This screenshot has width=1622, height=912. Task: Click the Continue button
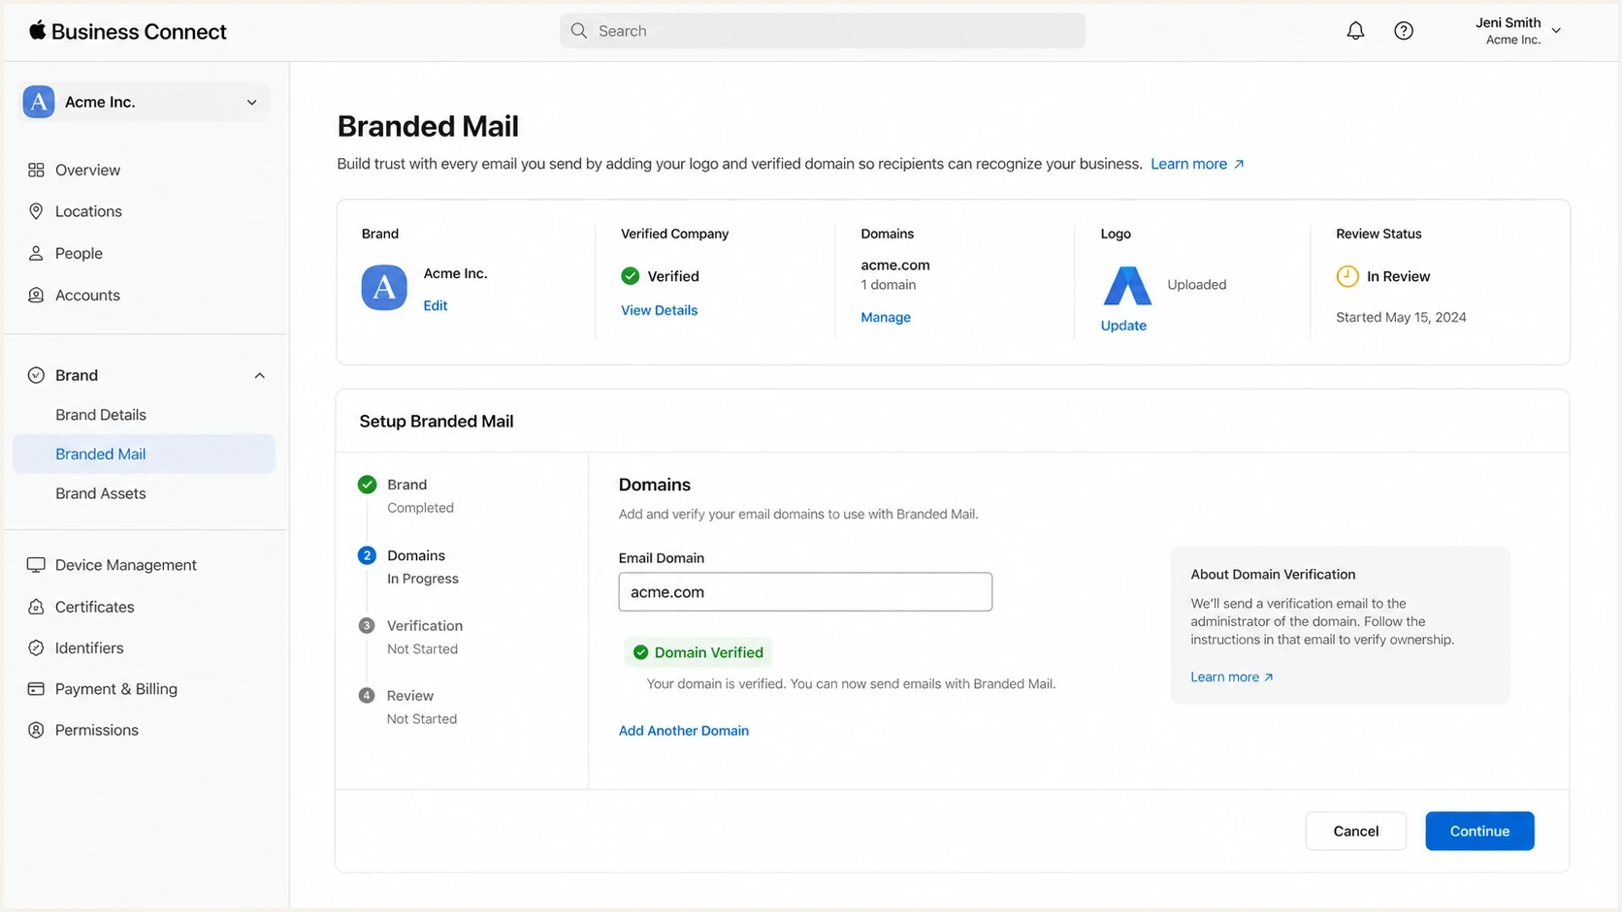1479,831
